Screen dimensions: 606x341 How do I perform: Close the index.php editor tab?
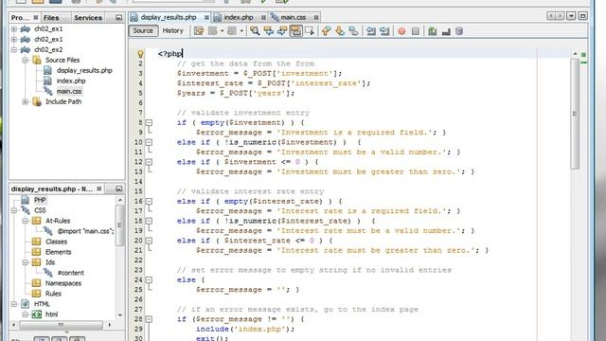coord(263,17)
